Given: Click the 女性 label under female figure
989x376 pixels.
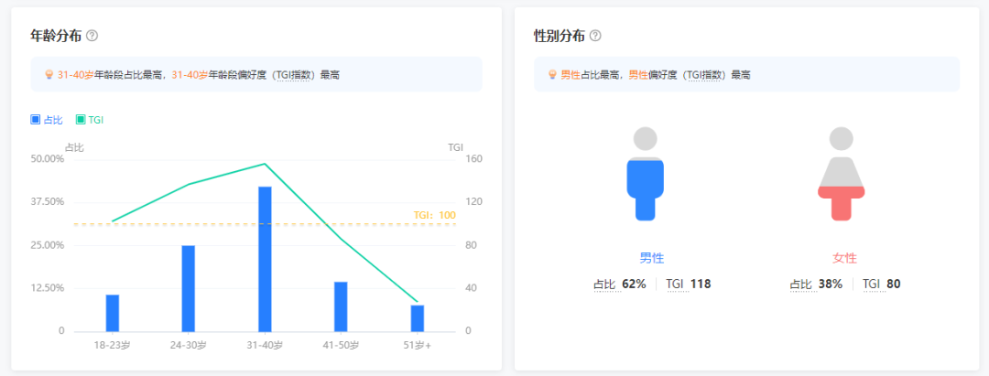Looking at the screenshot, I should 844,258.
